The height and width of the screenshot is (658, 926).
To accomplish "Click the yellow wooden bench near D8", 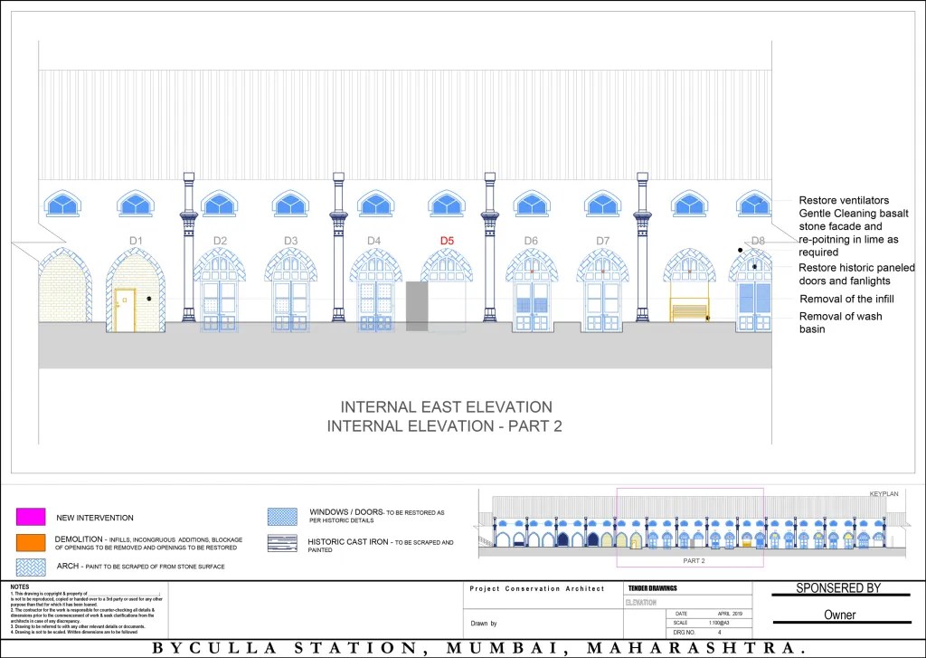I will click(689, 310).
